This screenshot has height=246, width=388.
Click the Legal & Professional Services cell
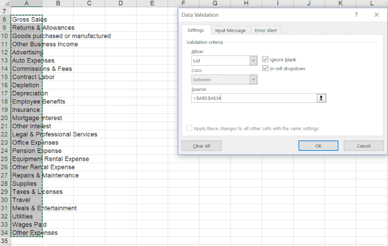pyautogui.click(x=26, y=134)
